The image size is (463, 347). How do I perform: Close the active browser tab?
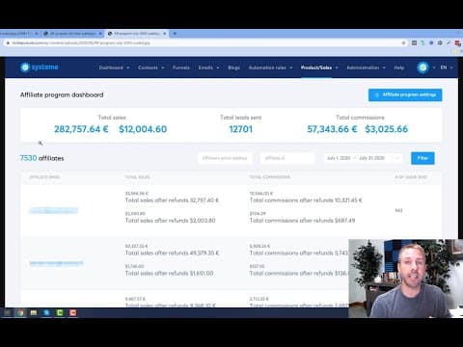click(x=164, y=34)
